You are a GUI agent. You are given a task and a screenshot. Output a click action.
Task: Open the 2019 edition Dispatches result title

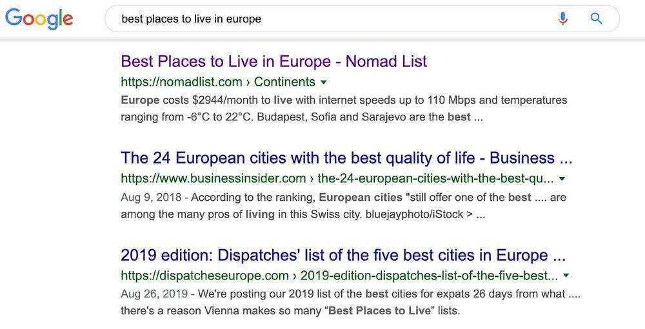pyautogui.click(x=343, y=256)
